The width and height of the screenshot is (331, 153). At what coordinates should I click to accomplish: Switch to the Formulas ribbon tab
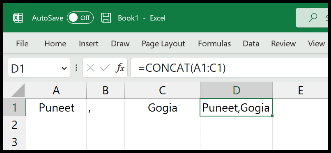214,43
